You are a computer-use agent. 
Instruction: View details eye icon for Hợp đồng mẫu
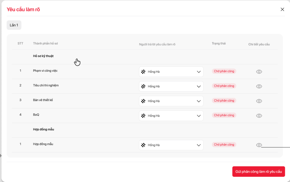click(x=259, y=145)
